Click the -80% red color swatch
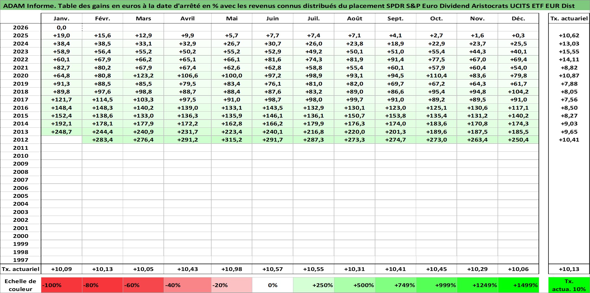Screen dimensions: 590x293 click(x=102, y=285)
